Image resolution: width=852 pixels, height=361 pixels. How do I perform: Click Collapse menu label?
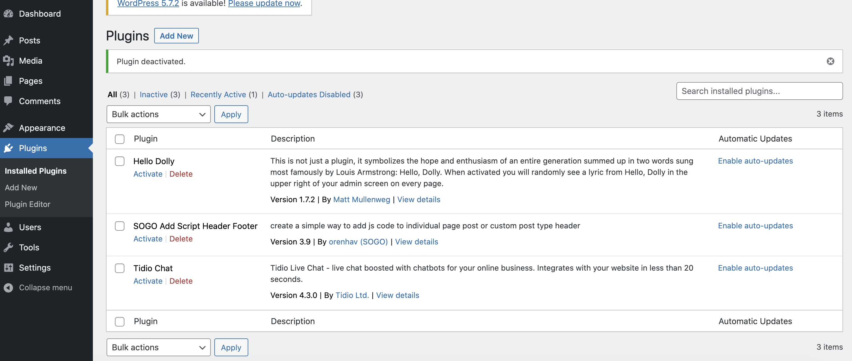tap(45, 288)
